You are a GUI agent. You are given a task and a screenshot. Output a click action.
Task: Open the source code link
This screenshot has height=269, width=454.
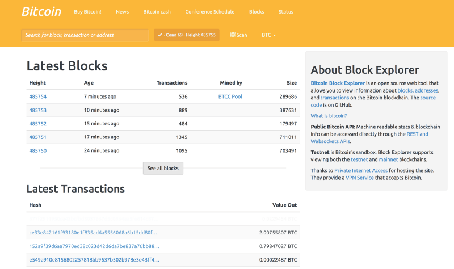(x=428, y=98)
